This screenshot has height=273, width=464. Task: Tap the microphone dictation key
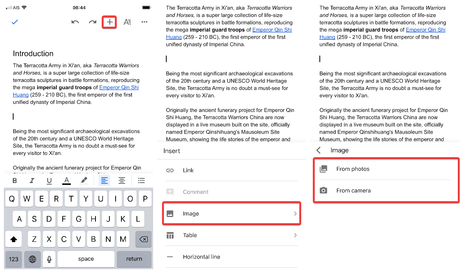49,259
